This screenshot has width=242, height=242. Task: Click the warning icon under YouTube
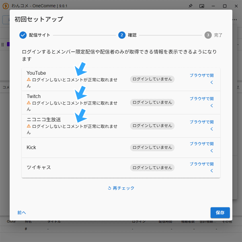29,79
